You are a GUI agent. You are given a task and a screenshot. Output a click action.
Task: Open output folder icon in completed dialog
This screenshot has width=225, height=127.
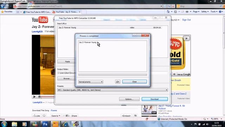[118, 82]
